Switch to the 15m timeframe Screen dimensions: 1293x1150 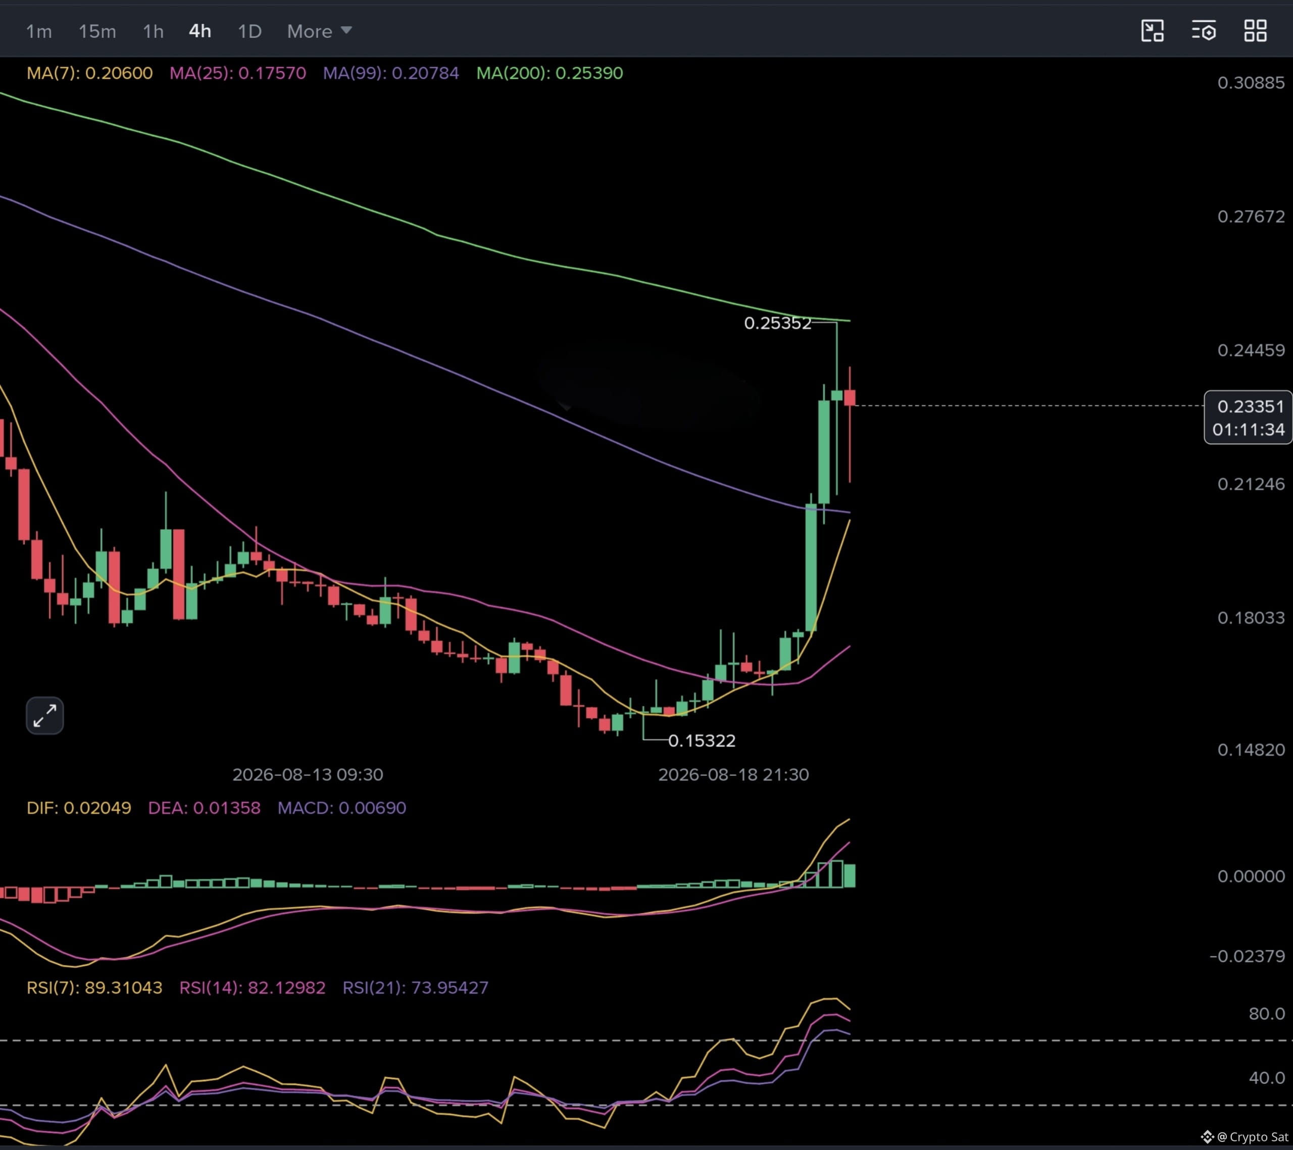(x=97, y=31)
